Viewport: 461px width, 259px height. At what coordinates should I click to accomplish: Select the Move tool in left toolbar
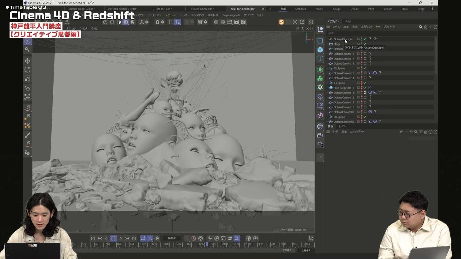point(27,61)
